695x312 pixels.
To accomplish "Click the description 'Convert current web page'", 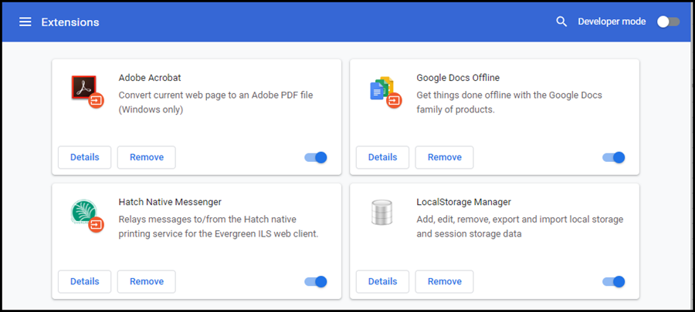I will pos(216,102).
